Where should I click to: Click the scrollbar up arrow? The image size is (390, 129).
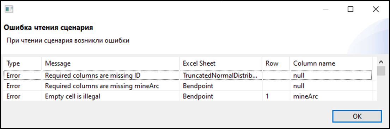[x=381, y=62]
